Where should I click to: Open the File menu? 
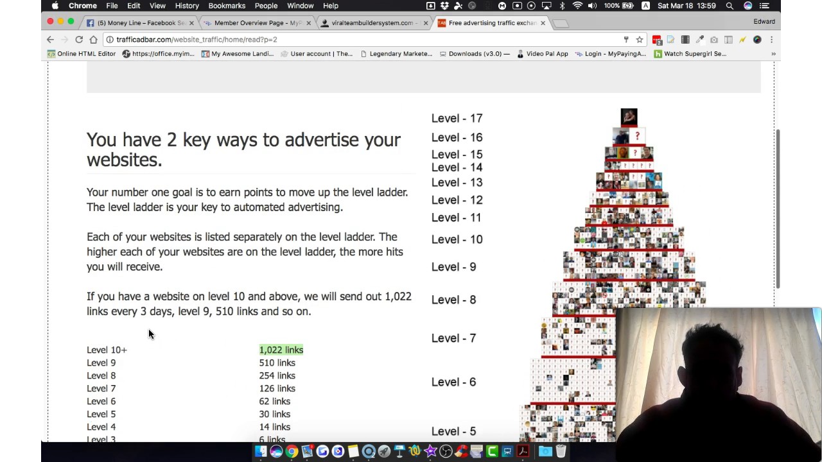click(112, 6)
